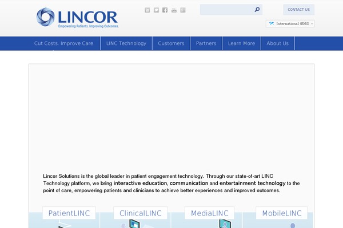Open the Cut Costs. Improve Care. menu
343x228 pixels.
click(x=64, y=43)
